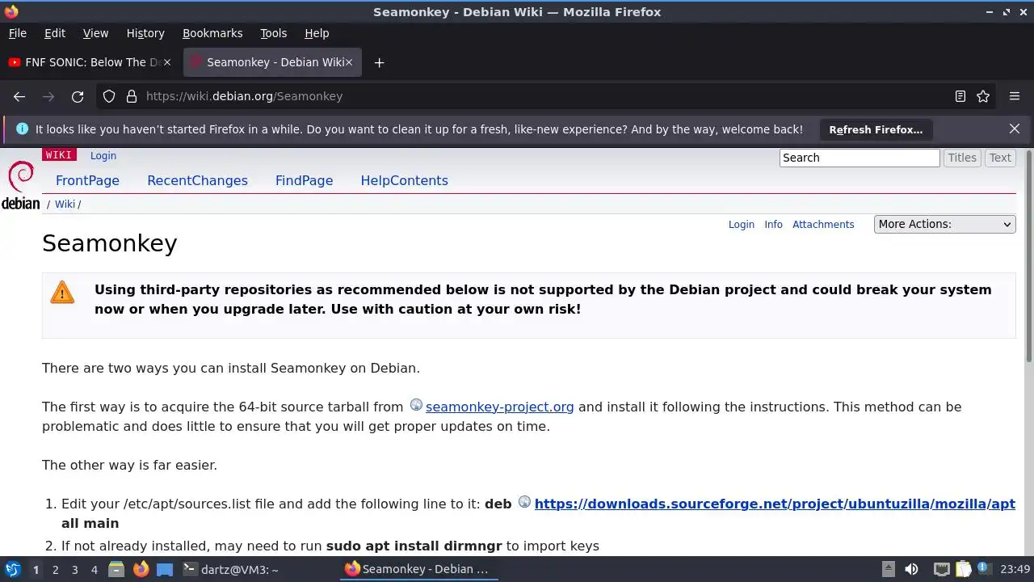Go back with the browser back arrow
1034x582 pixels.
19,96
